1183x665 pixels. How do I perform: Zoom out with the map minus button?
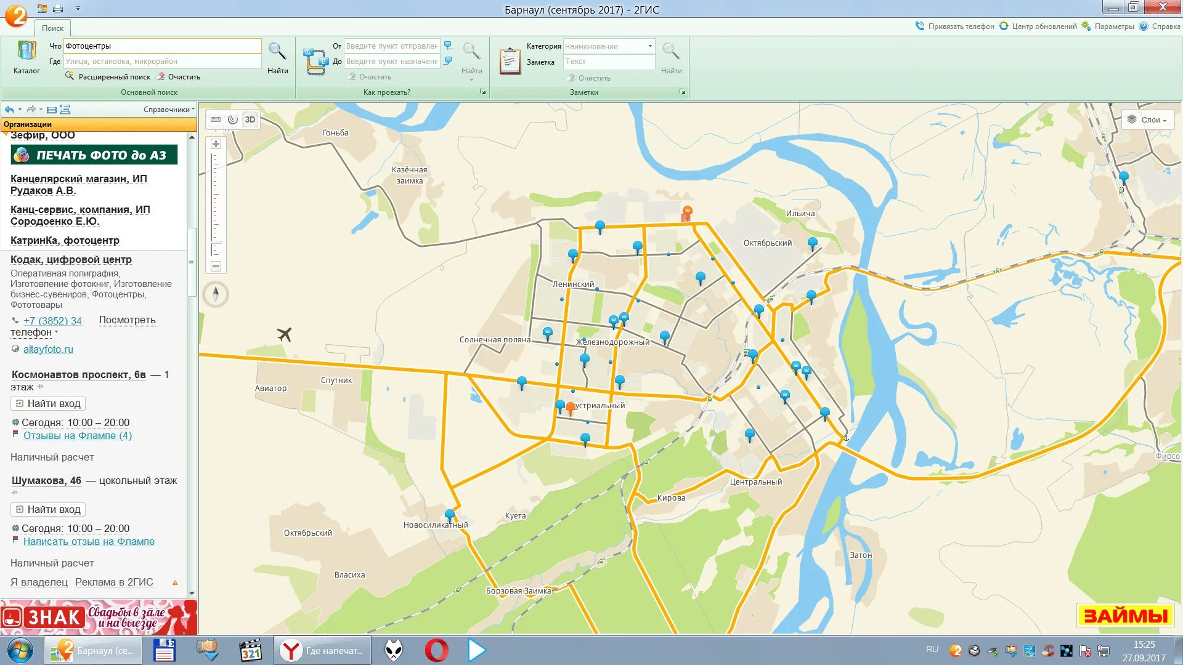pyautogui.click(x=216, y=267)
